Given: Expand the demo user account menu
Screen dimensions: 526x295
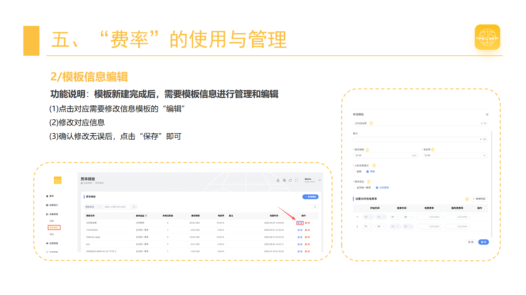Looking at the screenshot, I should click(x=312, y=180).
